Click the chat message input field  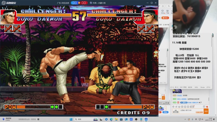click(192, 111)
